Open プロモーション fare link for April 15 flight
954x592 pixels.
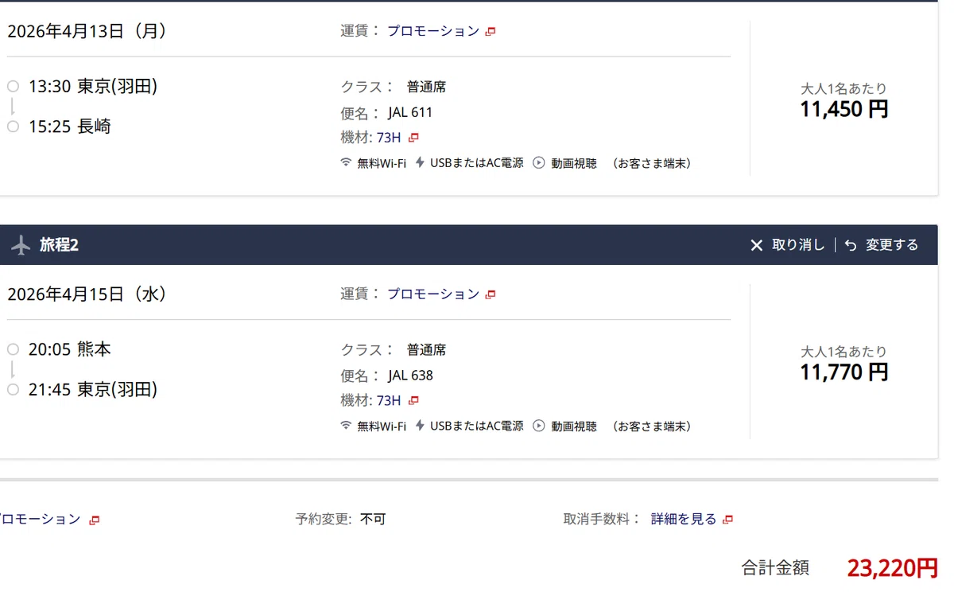(433, 294)
